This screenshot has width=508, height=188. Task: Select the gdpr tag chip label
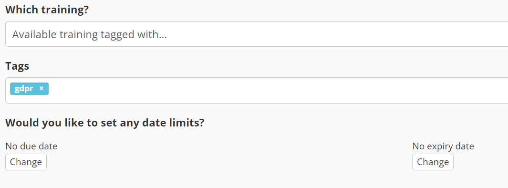[x=24, y=88]
